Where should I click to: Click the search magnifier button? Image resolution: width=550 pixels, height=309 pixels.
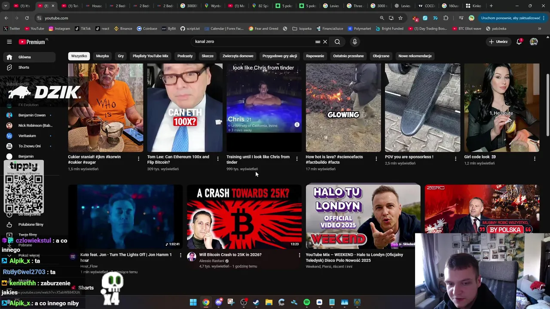337,42
